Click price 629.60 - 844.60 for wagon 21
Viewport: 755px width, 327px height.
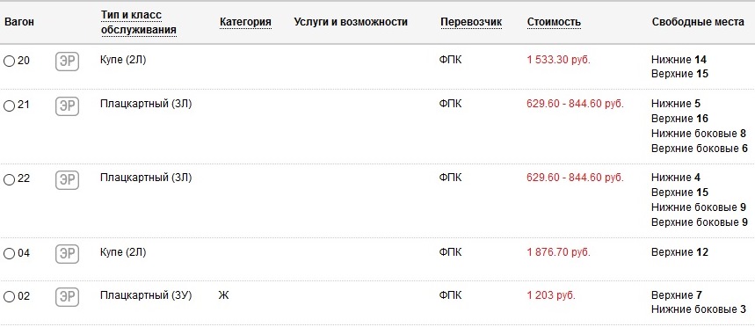(x=575, y=104)
